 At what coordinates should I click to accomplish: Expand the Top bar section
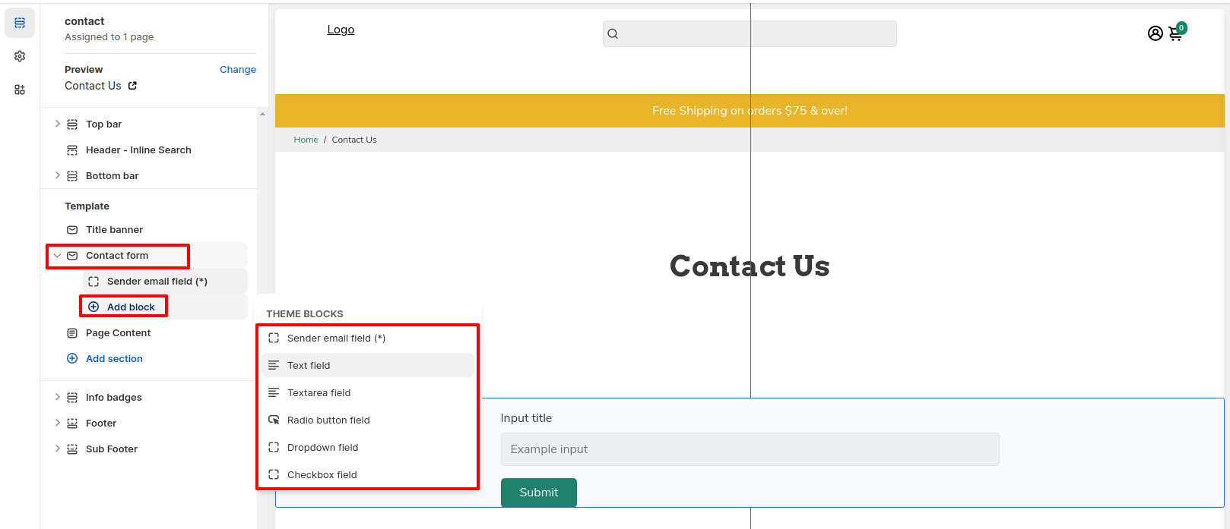click(x=57, y=124)
